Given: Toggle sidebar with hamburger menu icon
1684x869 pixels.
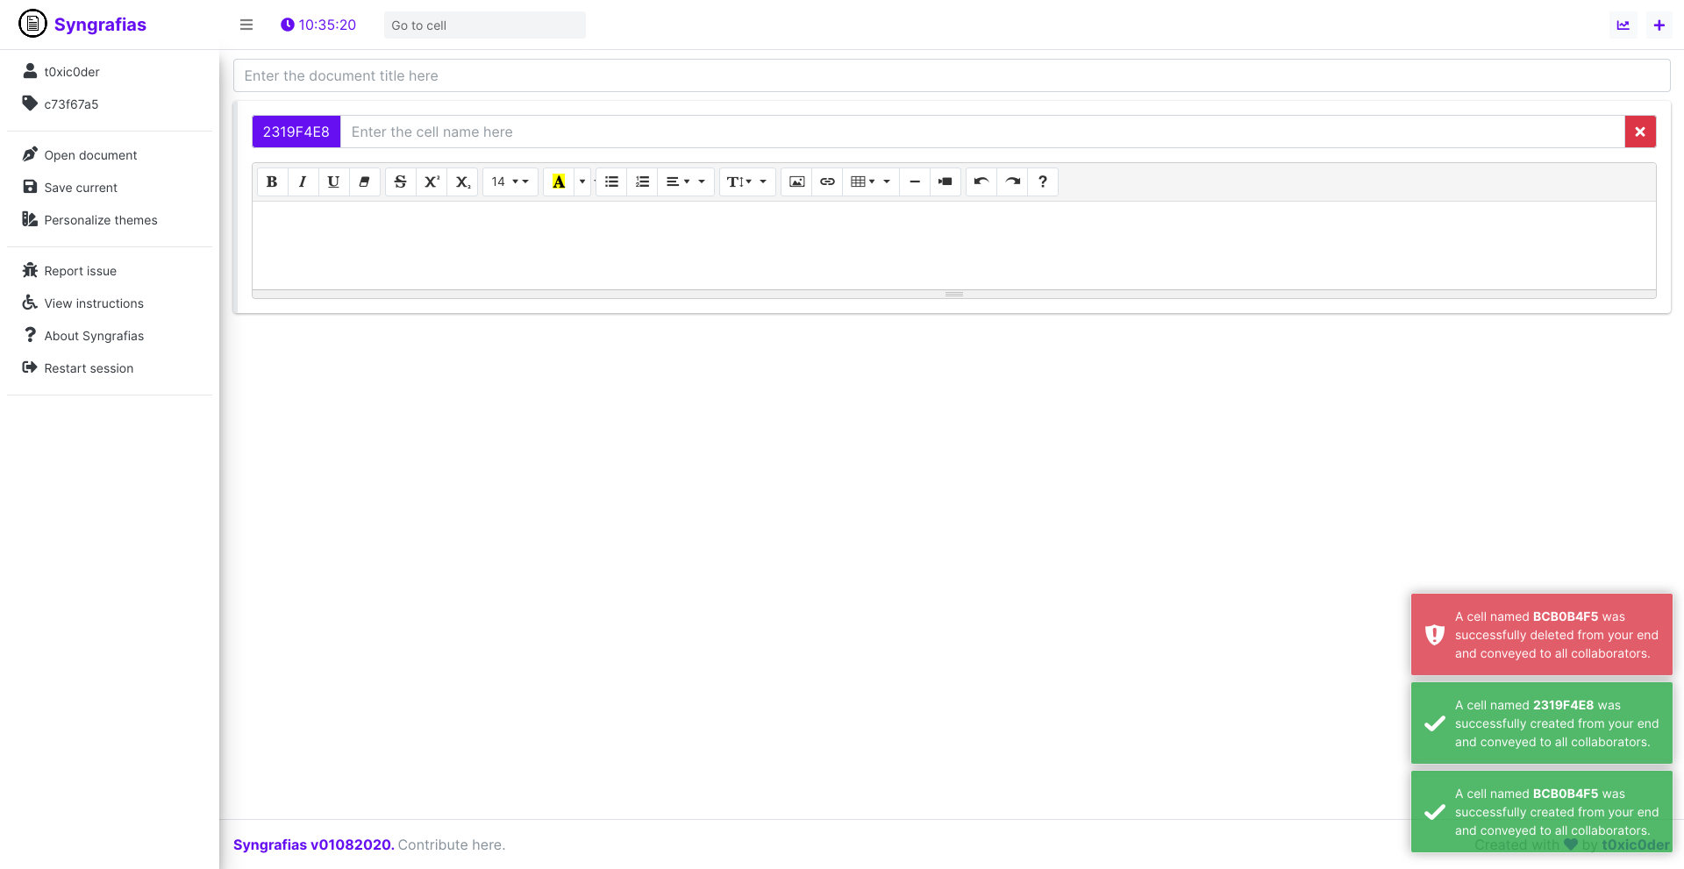Looking at the screenshot, I should pos(246,25).
